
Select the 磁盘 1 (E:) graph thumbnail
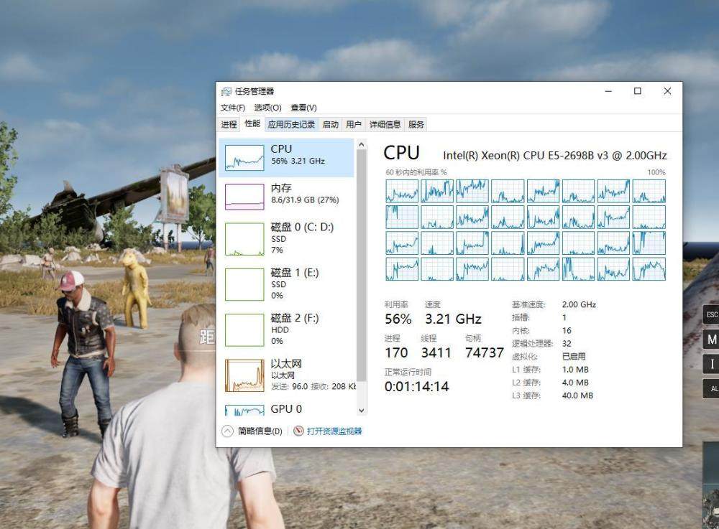click(244, 284)
